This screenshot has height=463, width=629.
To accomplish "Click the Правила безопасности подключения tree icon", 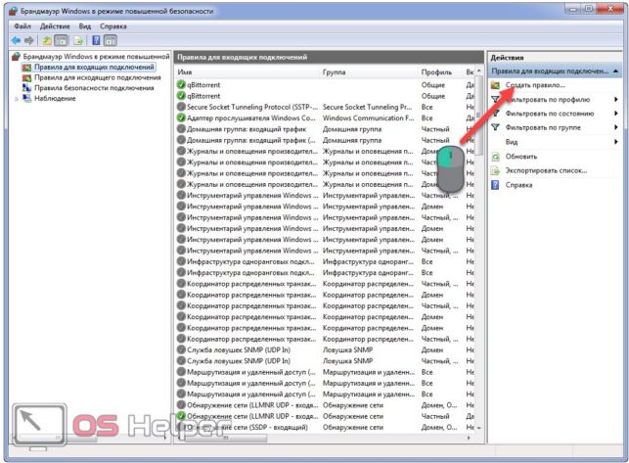I will coord(26,88).
